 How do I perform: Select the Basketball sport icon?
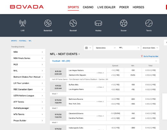click(48, 23)
